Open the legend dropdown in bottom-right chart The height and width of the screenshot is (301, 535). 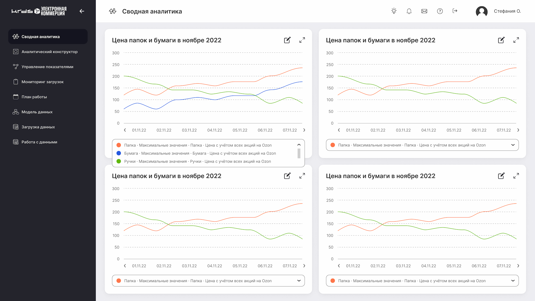513,281
